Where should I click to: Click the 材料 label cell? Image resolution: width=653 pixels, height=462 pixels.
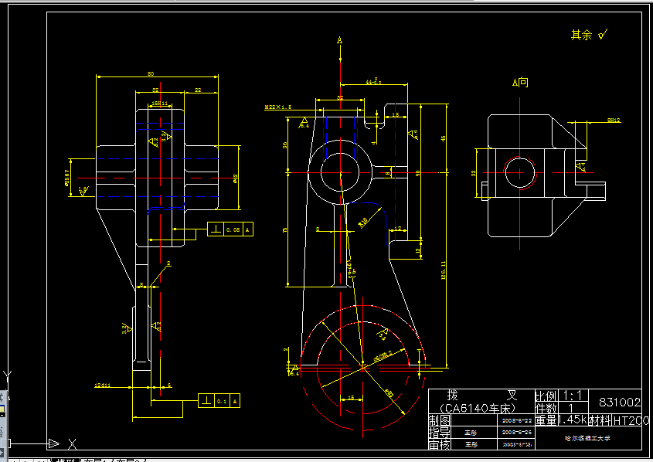pyautogui.click(x=600, y=421)
